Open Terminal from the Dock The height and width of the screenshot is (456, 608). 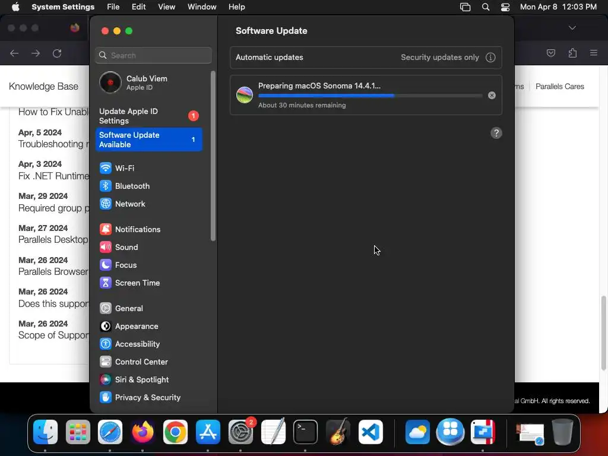pyautogui.click(x=306, y=432)
